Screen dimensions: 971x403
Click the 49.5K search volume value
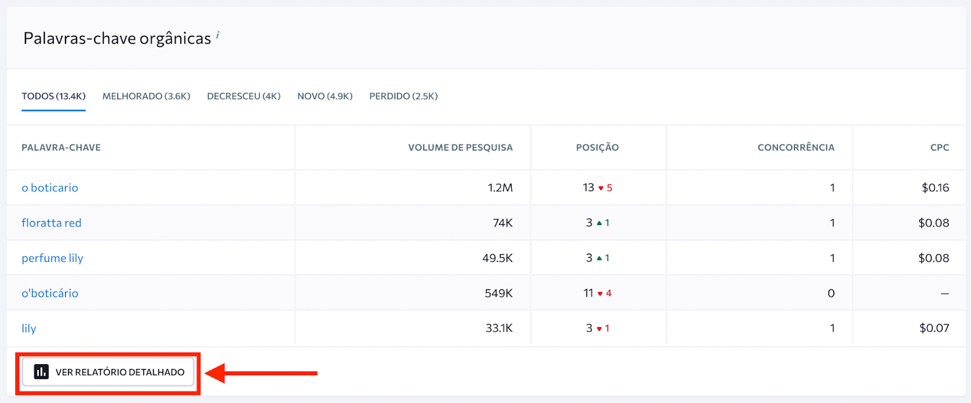pos(498,258)
